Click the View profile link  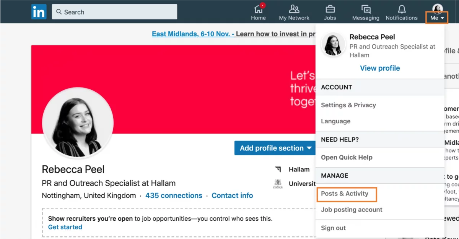point(379,68)
